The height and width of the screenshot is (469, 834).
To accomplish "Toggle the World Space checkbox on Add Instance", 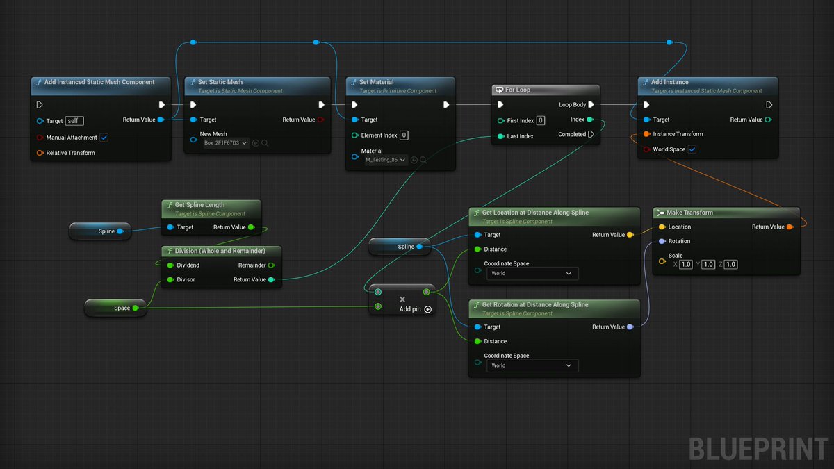I will click(692, 149).
